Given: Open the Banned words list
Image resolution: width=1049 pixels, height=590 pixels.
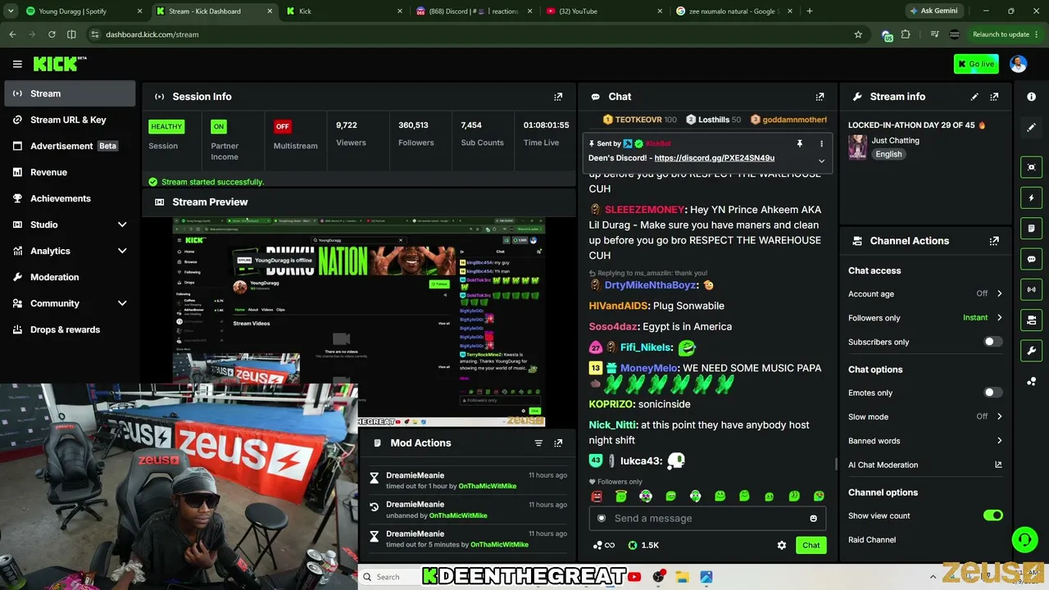Looking at the screenshot, I should click(924, 441).
